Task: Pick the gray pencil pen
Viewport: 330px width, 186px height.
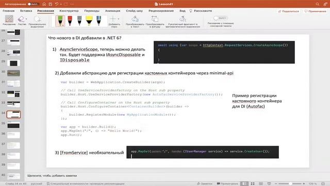Action: pyautogui.click(x=79, y=21)
